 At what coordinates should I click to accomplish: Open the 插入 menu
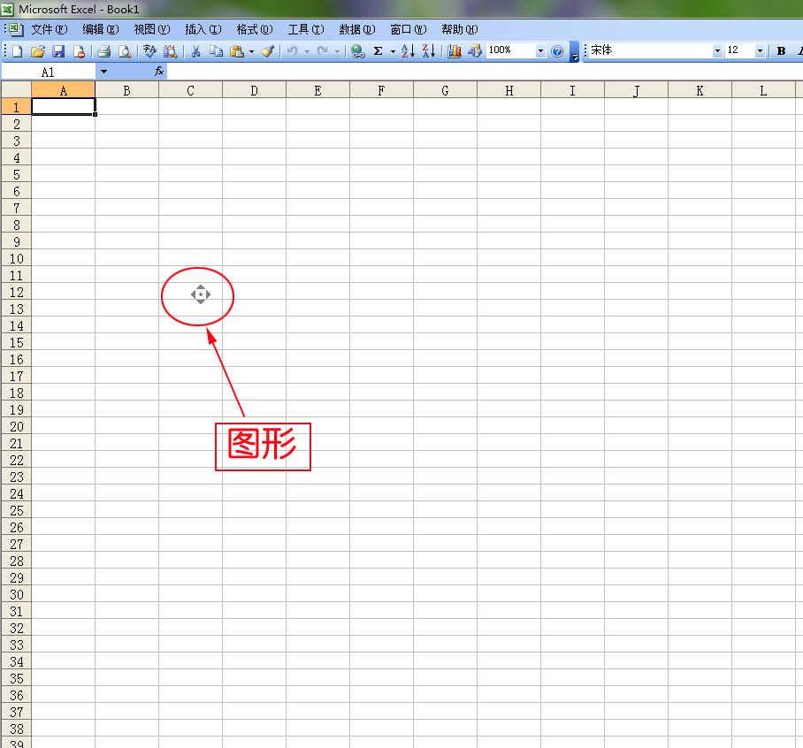coord(202,29)
